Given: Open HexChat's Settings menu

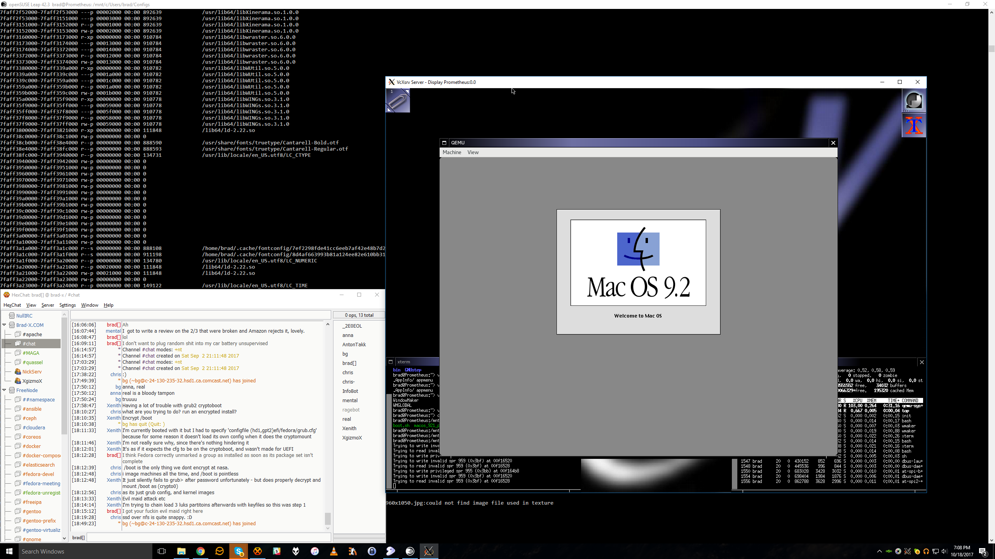Looking at the screenshot, I should pos(67,305).
